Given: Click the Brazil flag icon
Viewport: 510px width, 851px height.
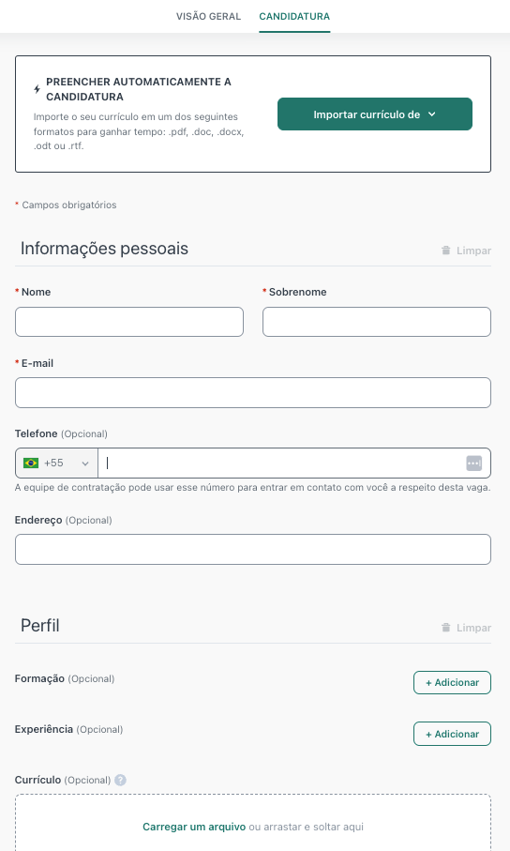Looking at the screenshot, I should (31, 463).
